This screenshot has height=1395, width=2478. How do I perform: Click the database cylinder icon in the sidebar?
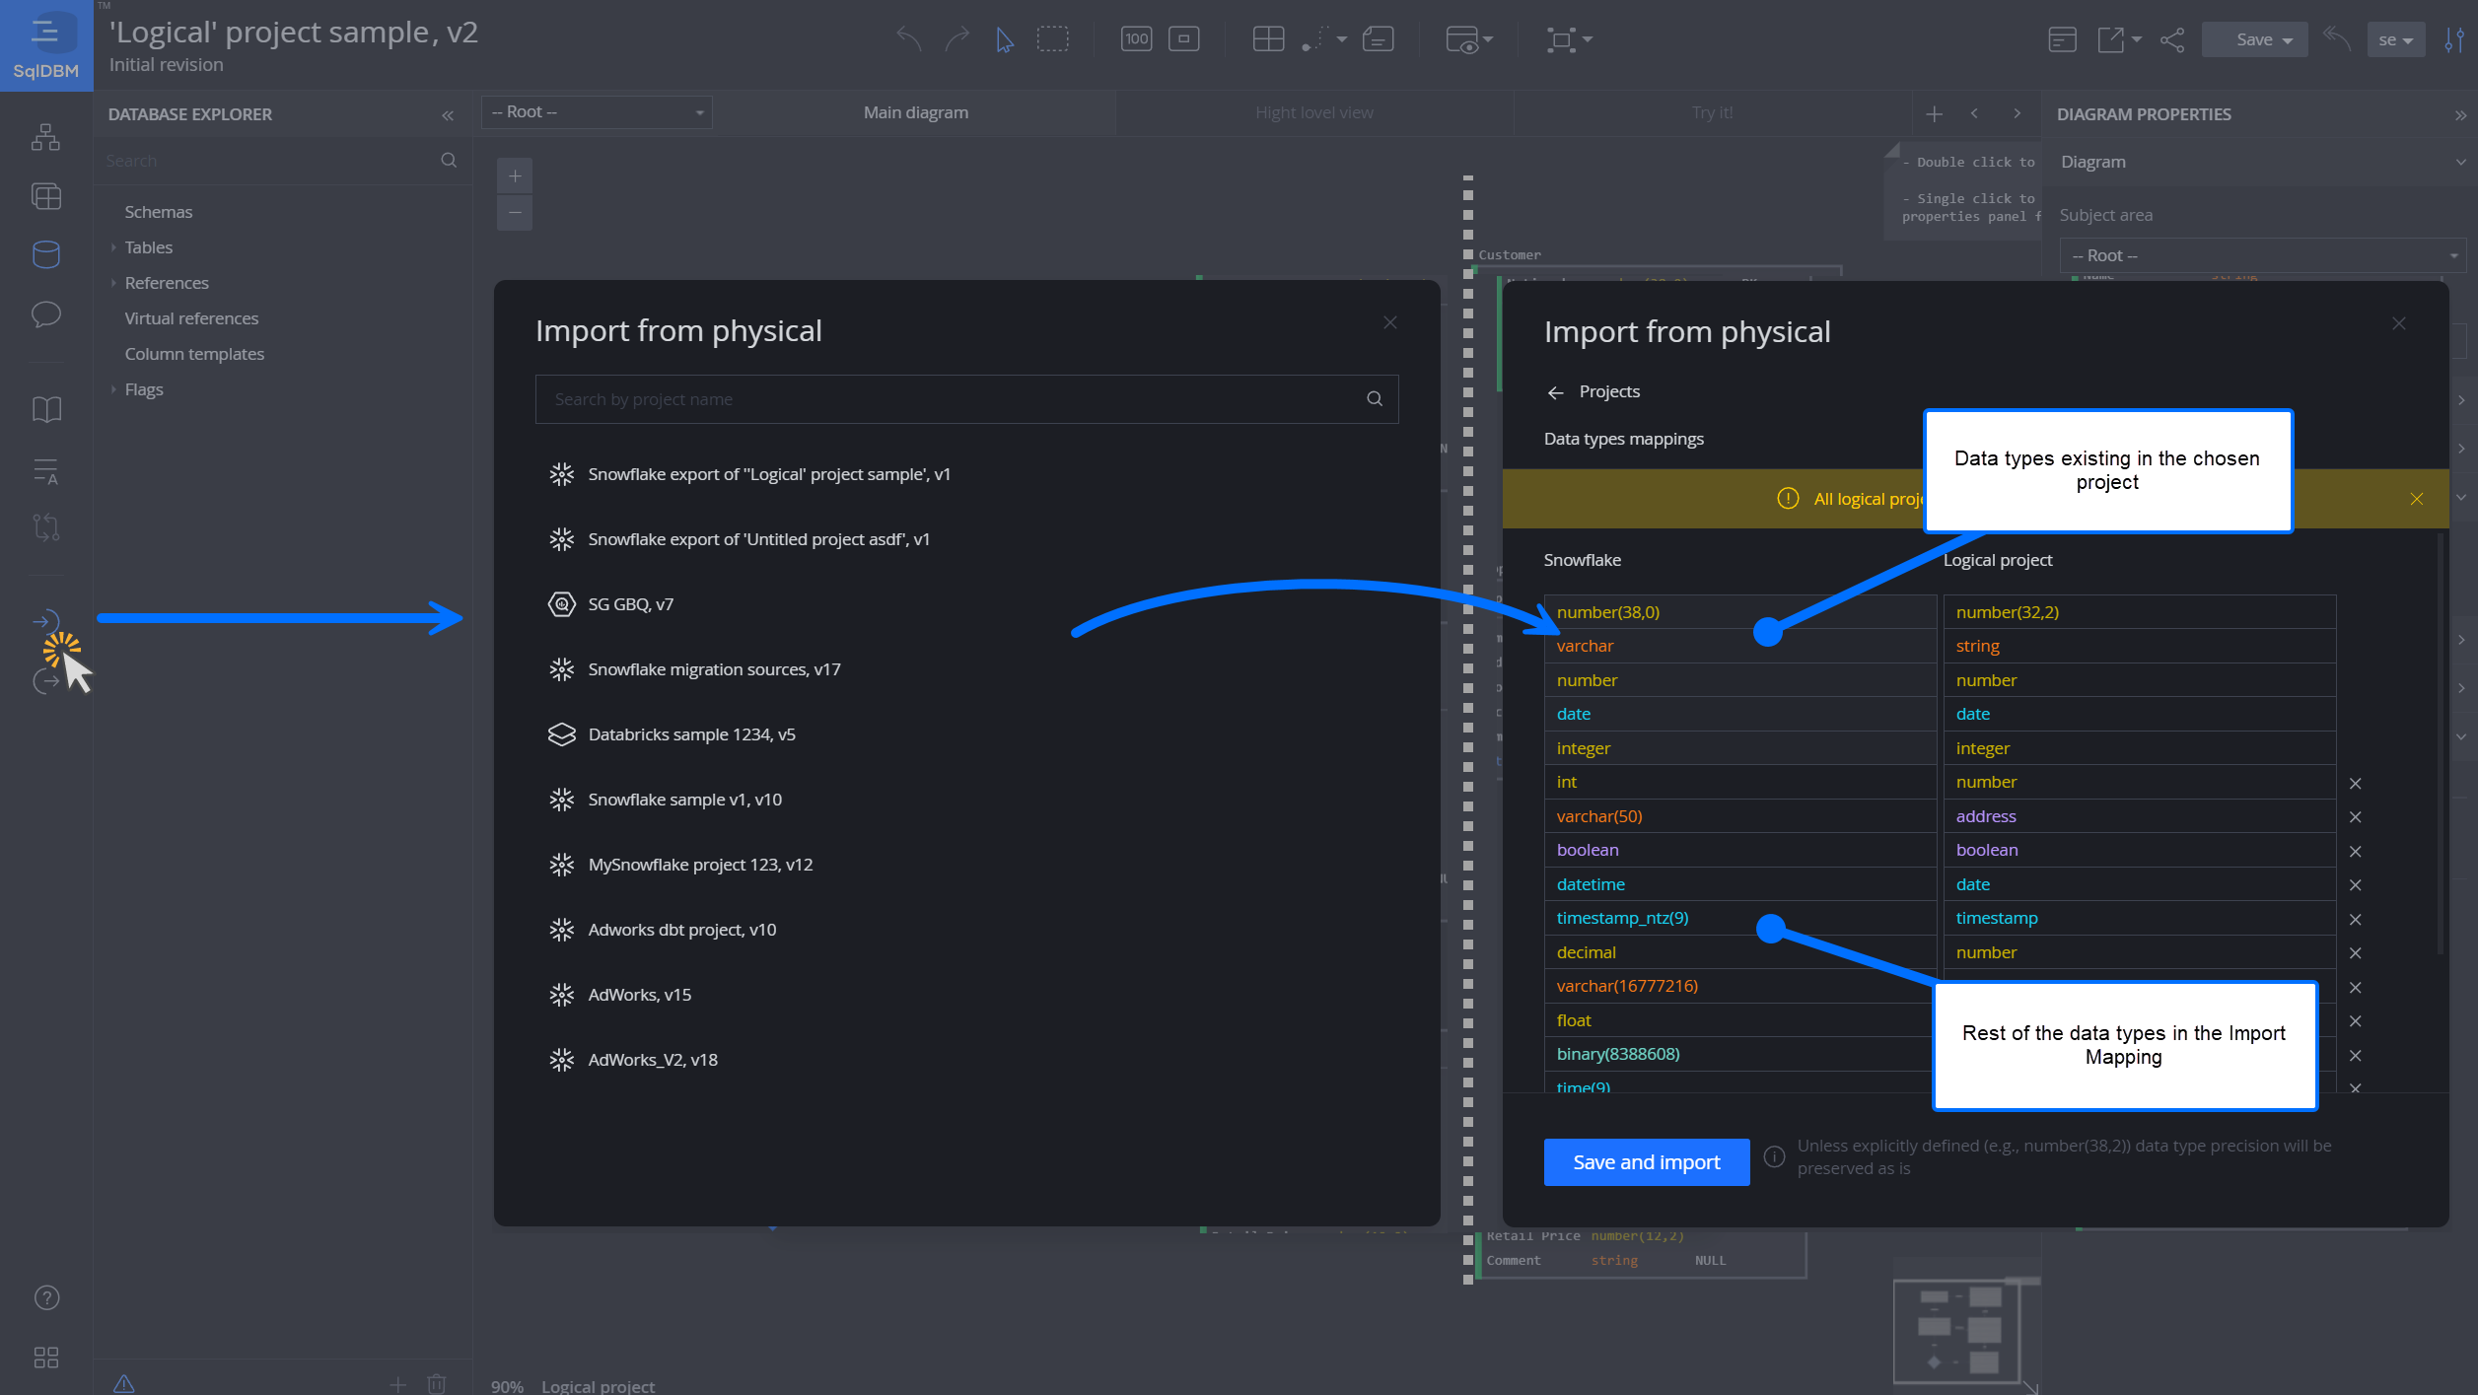click(x=46, y=254)
